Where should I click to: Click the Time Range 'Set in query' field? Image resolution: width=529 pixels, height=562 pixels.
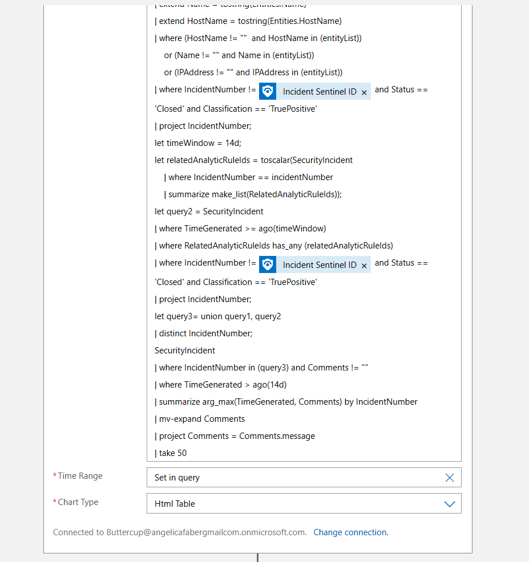pos(297,478)
